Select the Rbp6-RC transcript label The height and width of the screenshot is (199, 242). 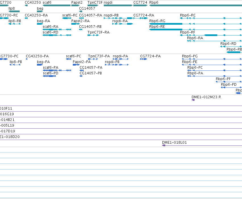tap(188, 15)
